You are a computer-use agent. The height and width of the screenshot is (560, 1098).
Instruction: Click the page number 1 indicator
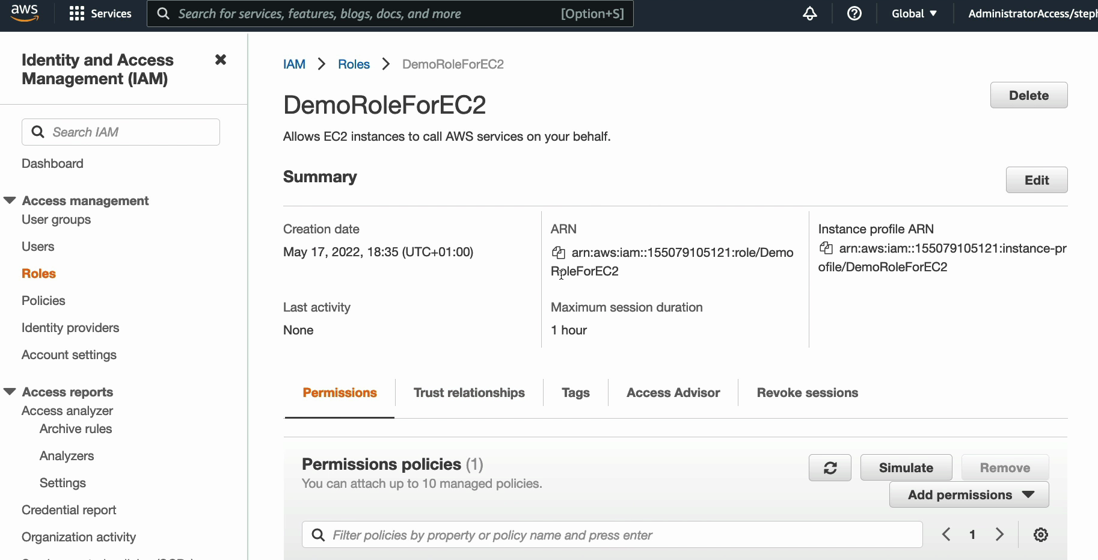(972, 534)
